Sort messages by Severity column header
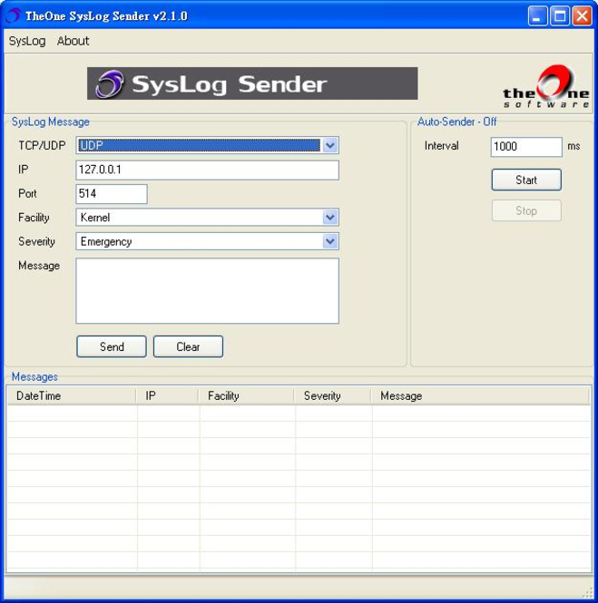Image resolution: width=598 pixels, height=603 pixels. point(333,395)
